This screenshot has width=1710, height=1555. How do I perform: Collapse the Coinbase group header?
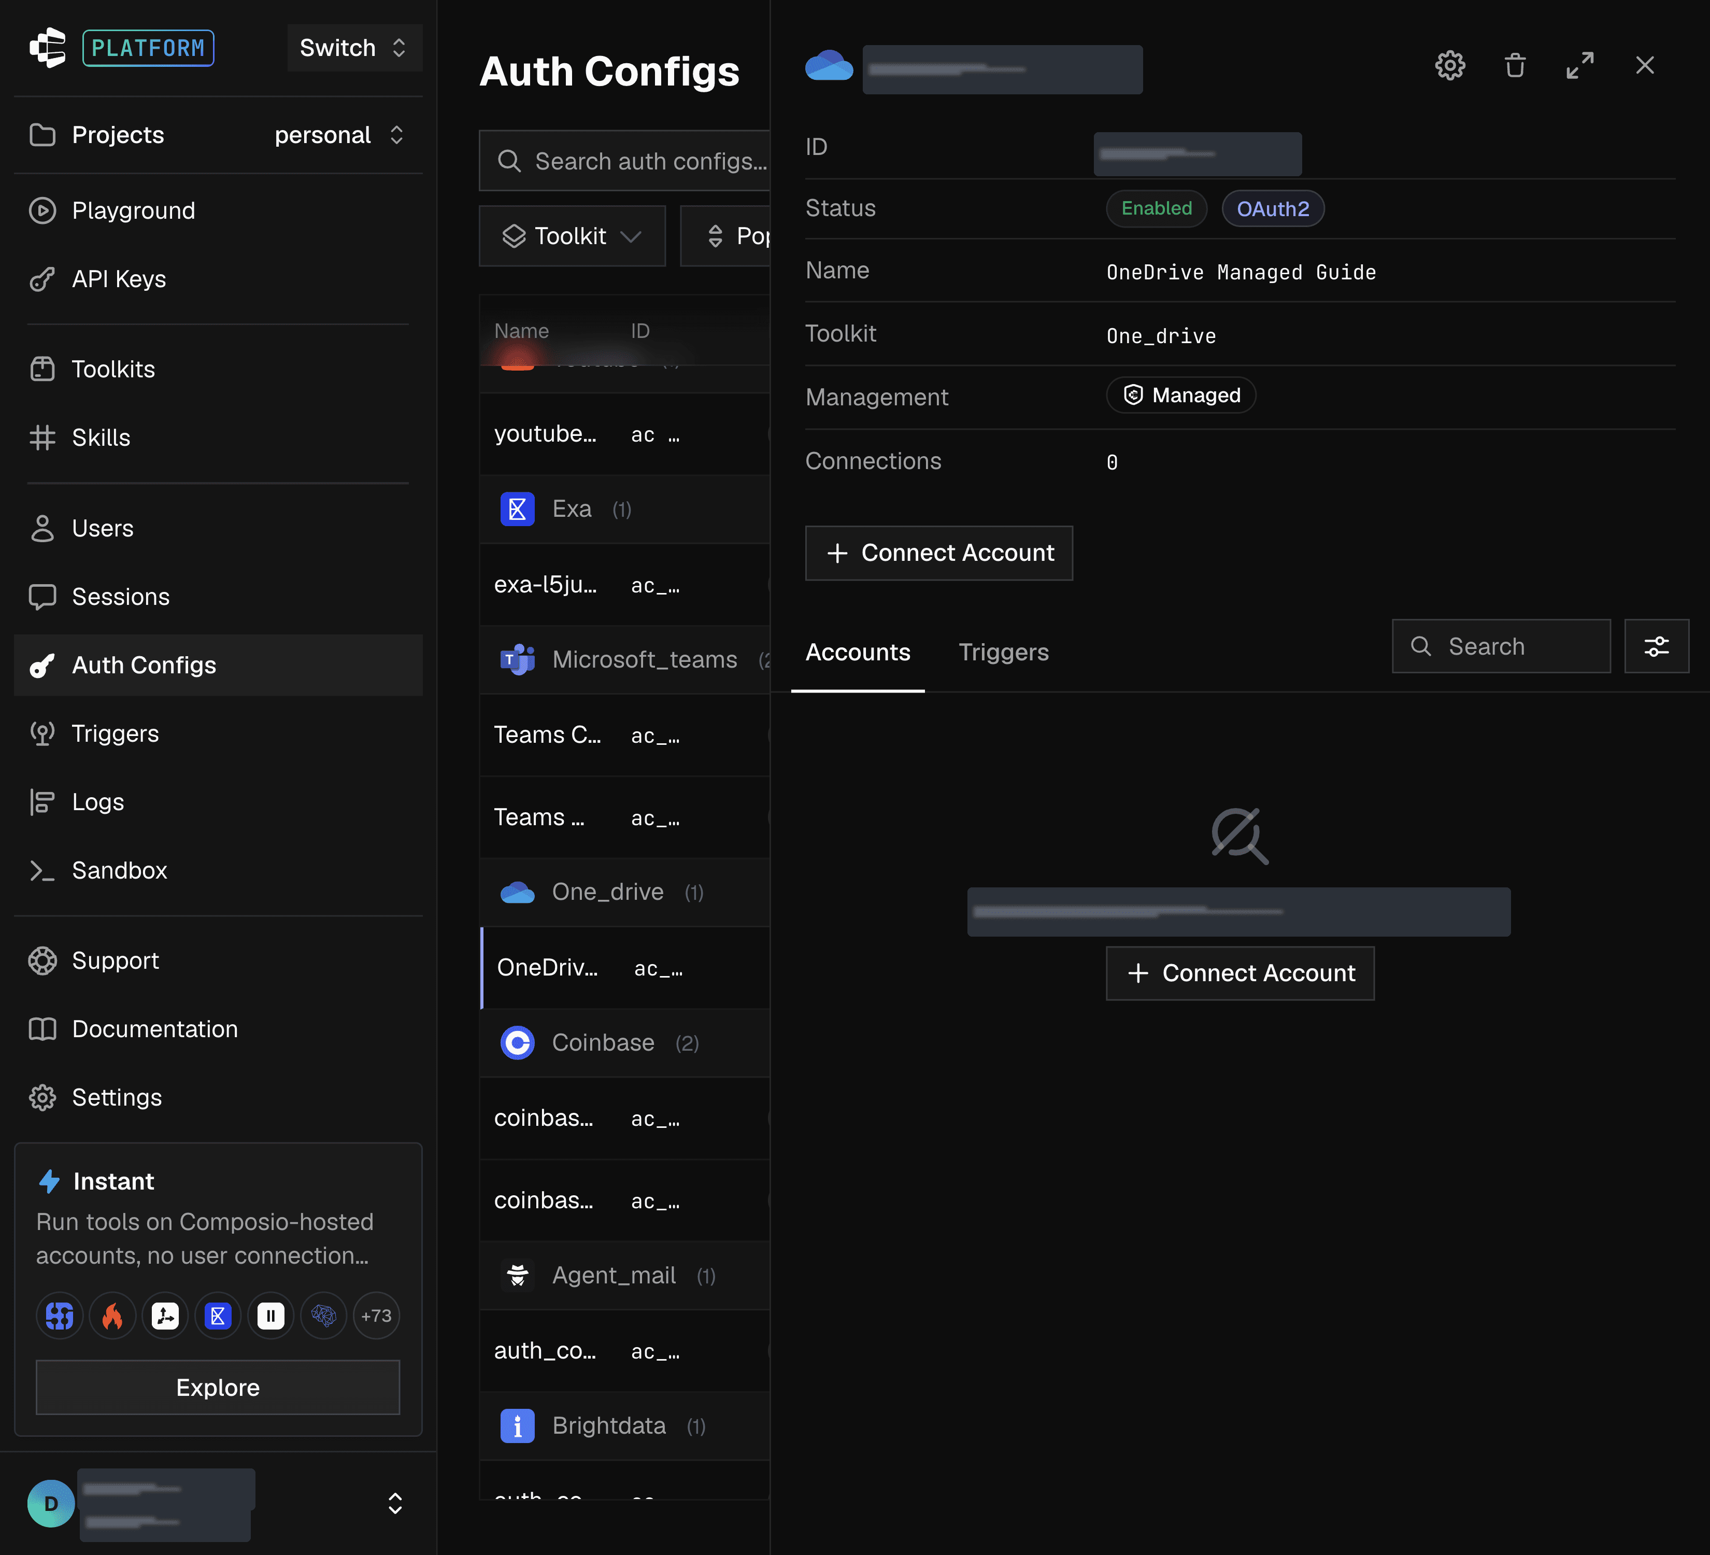tap(625, 1042)
